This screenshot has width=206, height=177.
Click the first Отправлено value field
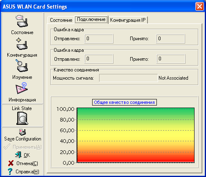coord(99,39)
